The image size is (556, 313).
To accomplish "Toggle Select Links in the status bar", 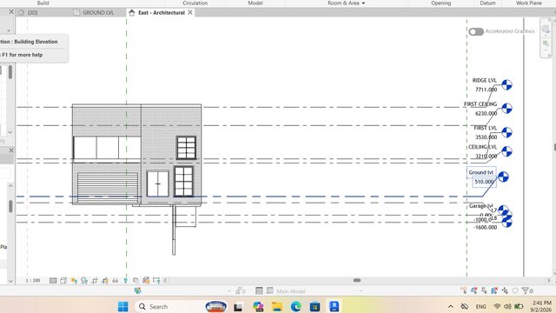I will 464,290.
